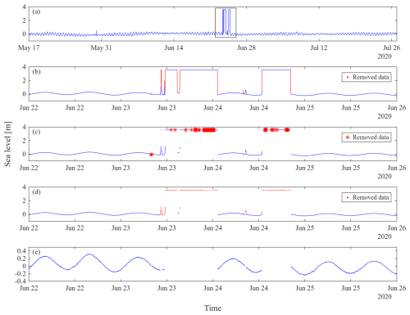
Task: Click the panel label (e)
Action: click(36, 252)
